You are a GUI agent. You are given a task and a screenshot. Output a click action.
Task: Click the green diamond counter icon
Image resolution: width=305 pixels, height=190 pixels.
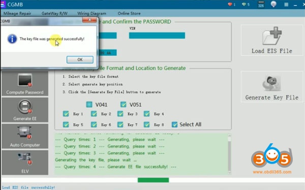point(244,4)
